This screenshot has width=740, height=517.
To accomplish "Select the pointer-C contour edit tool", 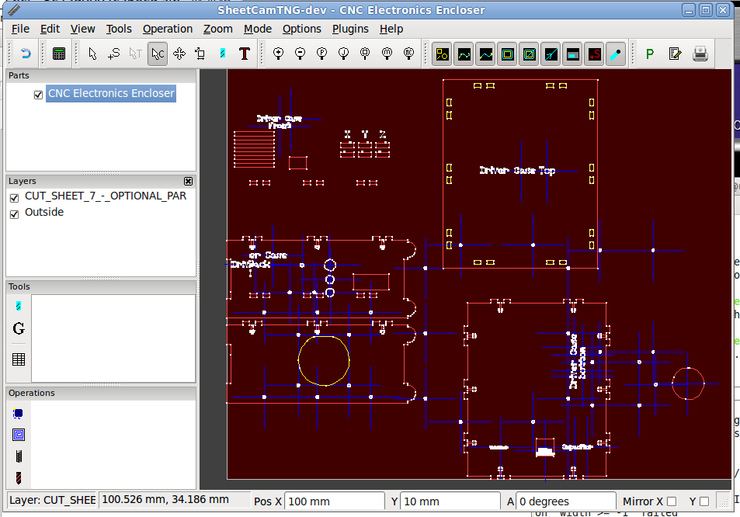I will (x=158, y=54).
